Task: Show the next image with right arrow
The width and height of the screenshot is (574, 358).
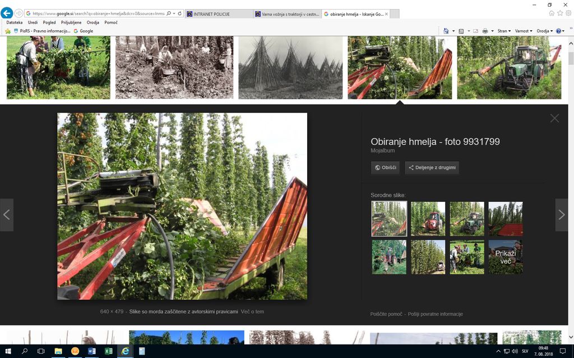Action: (x=561, y=215)
